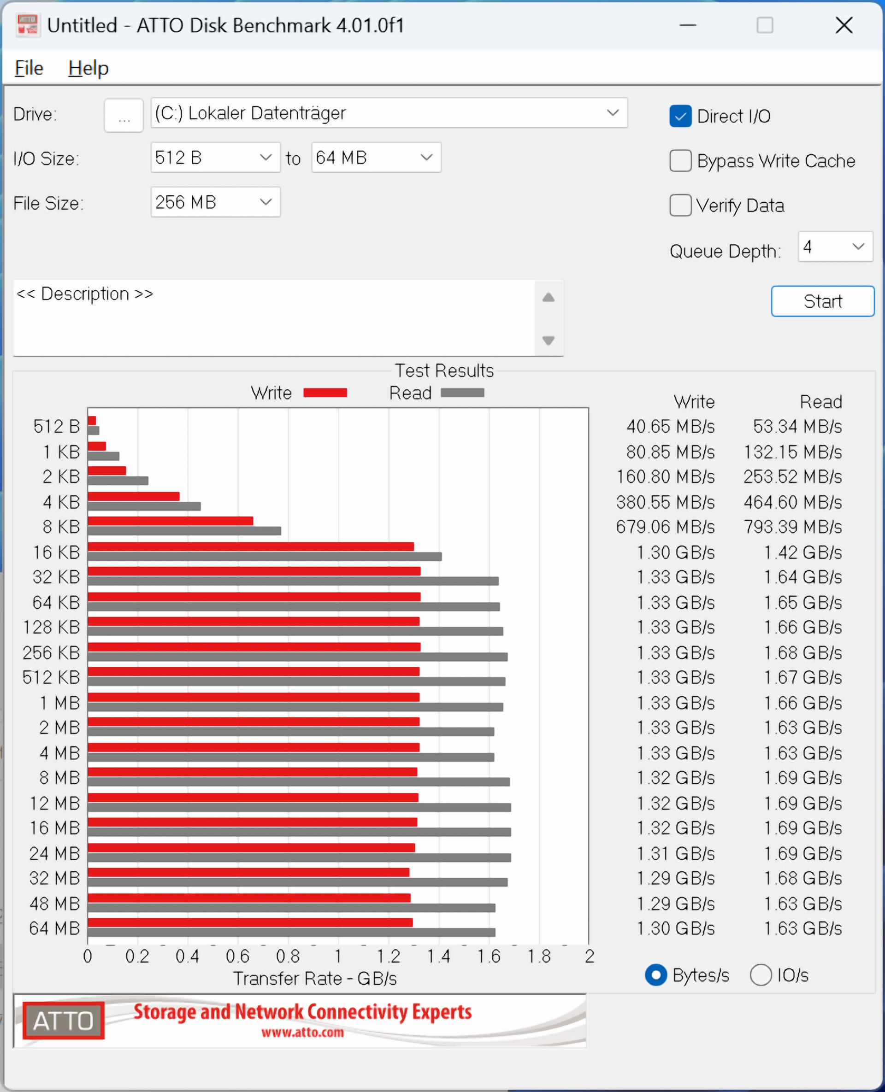Click the write value 1.31 GB/s
This screenshot has width=885, height=1092.
coord(675,853)
